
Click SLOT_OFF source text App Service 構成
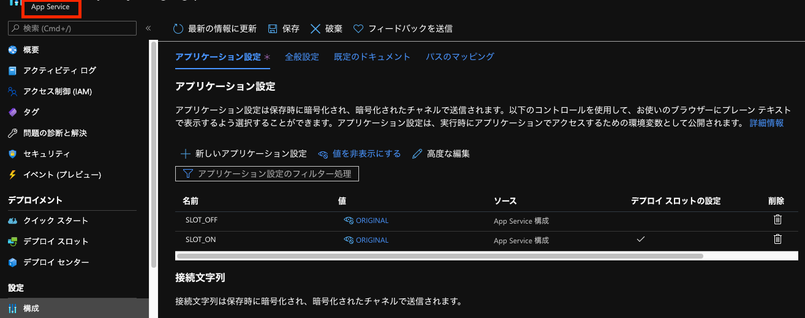click(x=521, y=221)
